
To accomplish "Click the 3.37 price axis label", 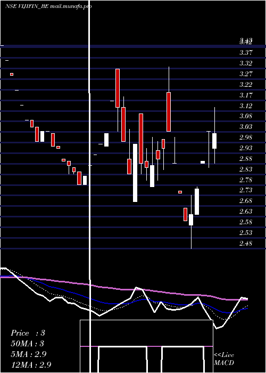I will [246, 53].
